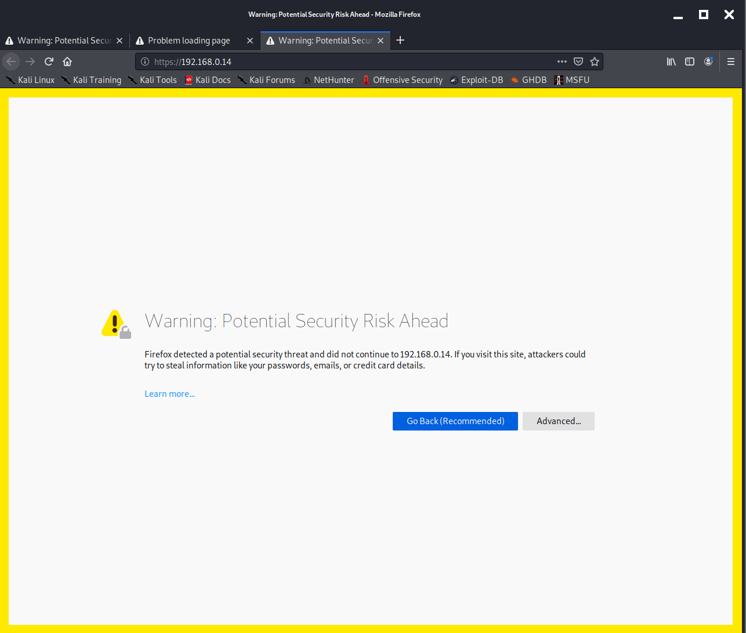
Task: Click the tracking protection shield icon
Action: coord(578,62)
